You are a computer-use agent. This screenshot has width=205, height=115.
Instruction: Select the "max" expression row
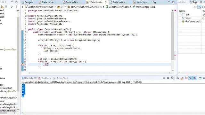(190, 18)
